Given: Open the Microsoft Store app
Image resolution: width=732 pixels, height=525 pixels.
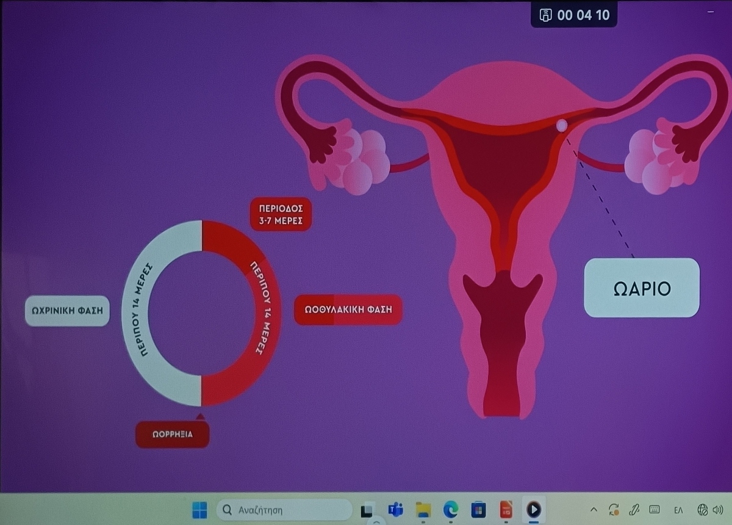Looking at the screenshot, I should click(x=478, y=510).
